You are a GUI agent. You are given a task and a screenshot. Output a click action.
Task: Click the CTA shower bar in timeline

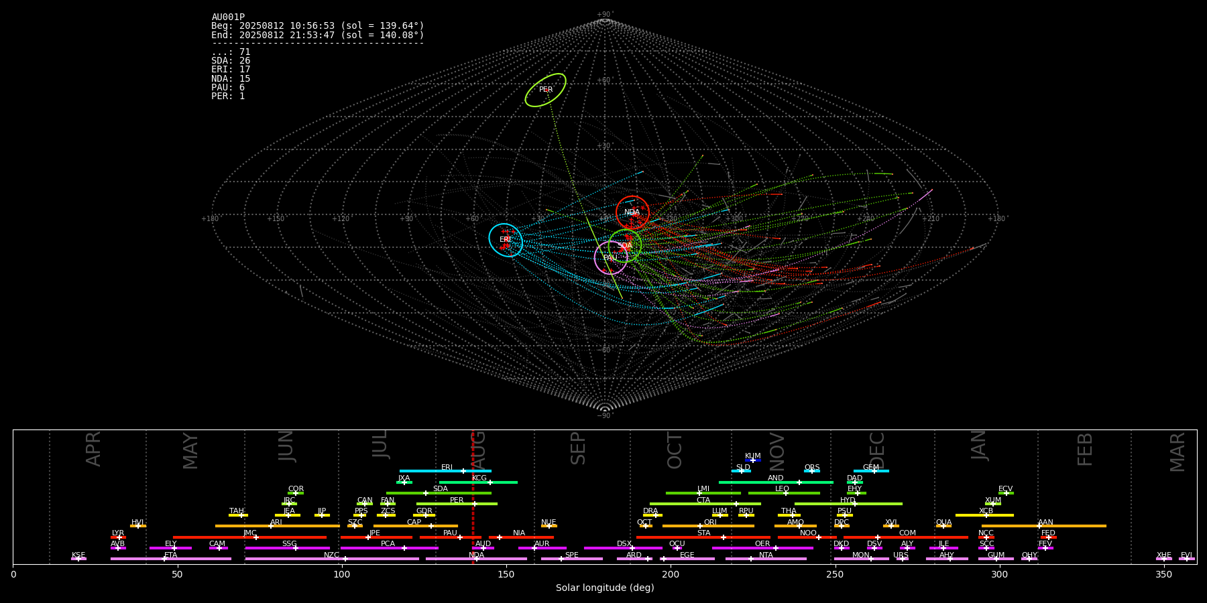pos(705,504)
